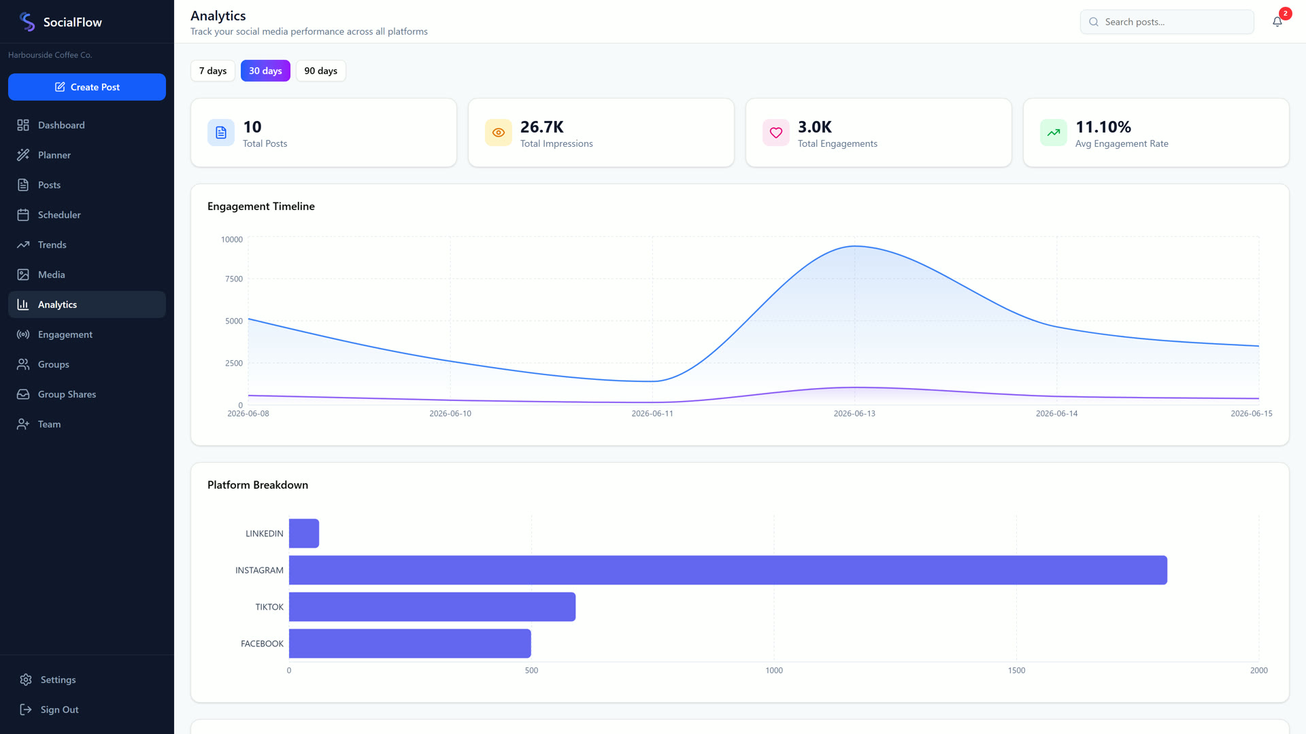
Task: Click the Trends arrow icon in sidebar
Action: tap(23, 245)
